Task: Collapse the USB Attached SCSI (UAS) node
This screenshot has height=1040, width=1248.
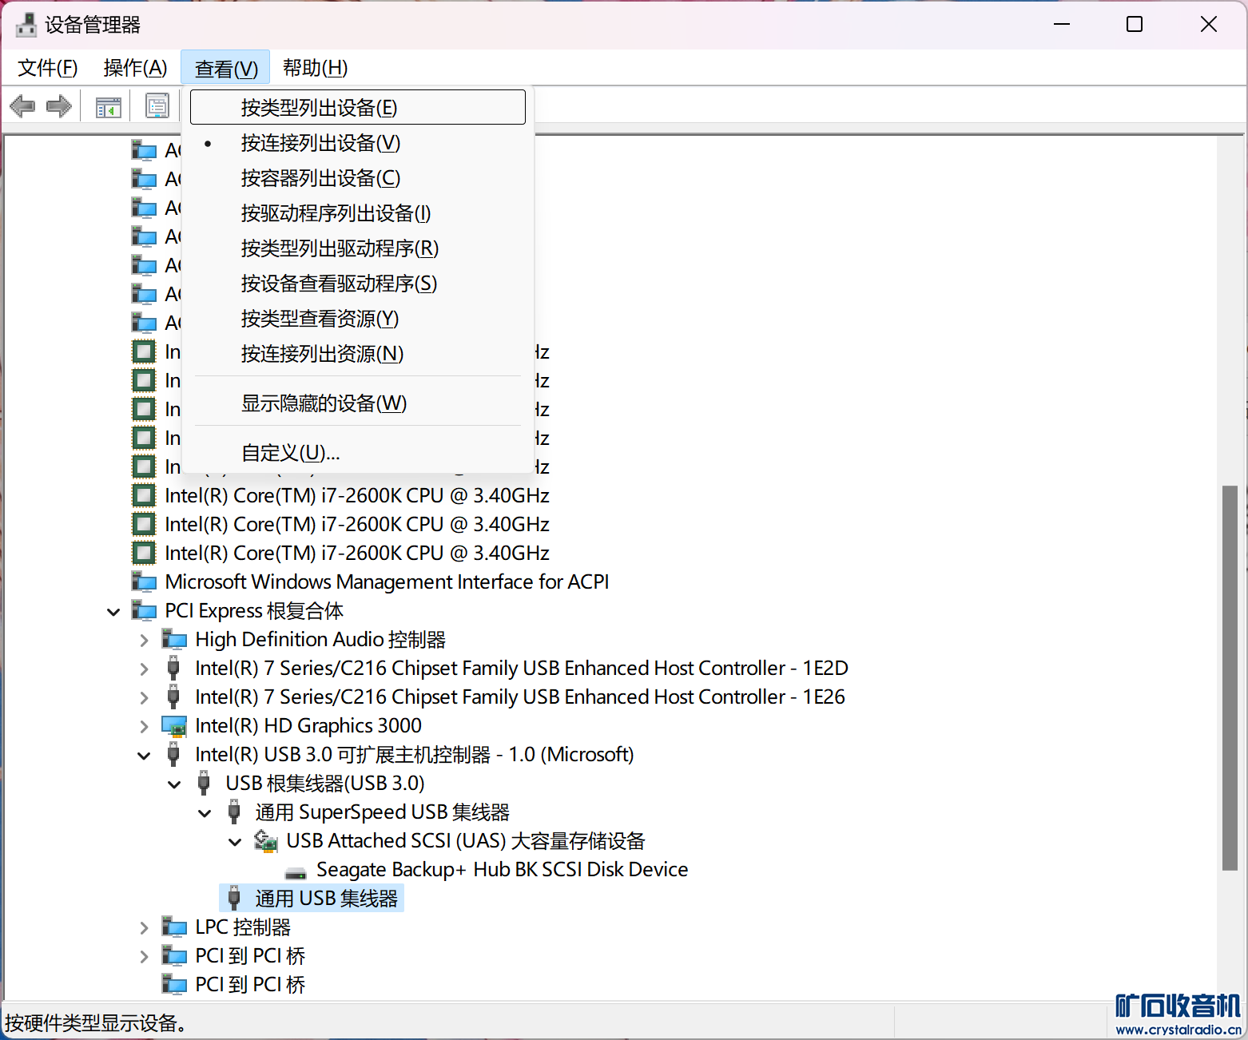Action: 235,842
